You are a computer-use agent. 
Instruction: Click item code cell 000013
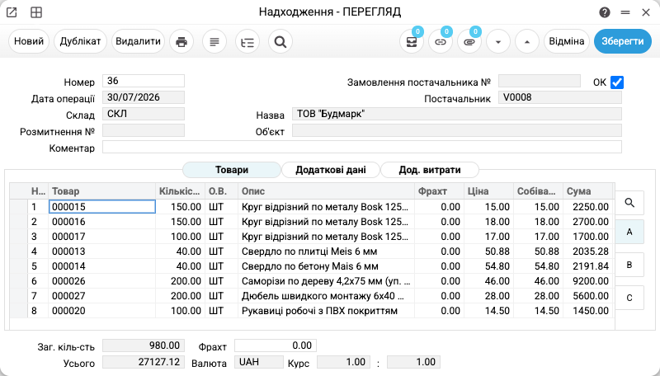tap(101, 251)
